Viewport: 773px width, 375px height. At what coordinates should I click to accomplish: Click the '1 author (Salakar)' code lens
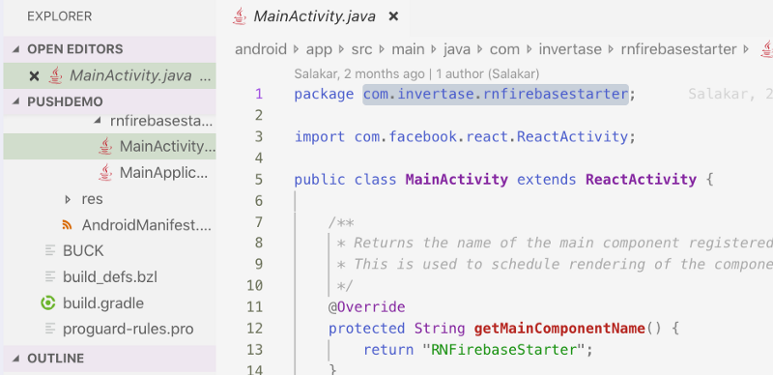pos(488,74)
